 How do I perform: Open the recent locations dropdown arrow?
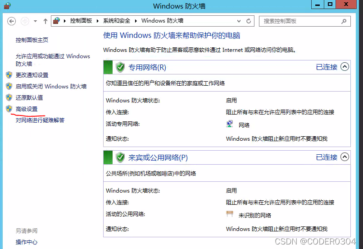point(35,21)
